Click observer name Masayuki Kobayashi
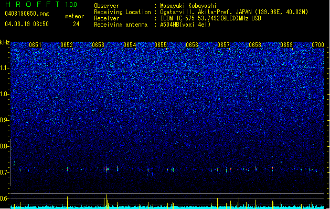The width and height of the screenshot is (330, 209). point(188,6)
